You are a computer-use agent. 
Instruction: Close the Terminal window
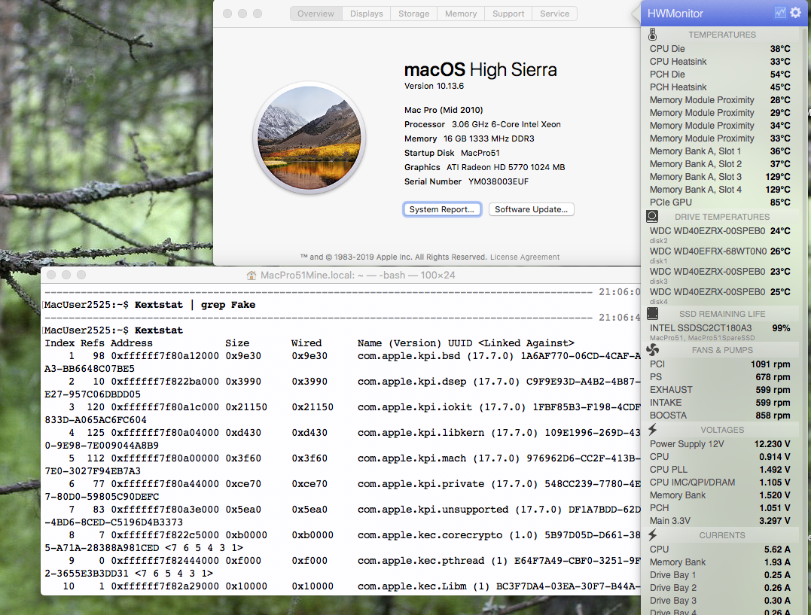coord(51,275)
